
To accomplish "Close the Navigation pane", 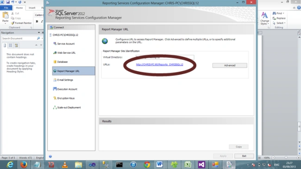I will tap(43, 33).
